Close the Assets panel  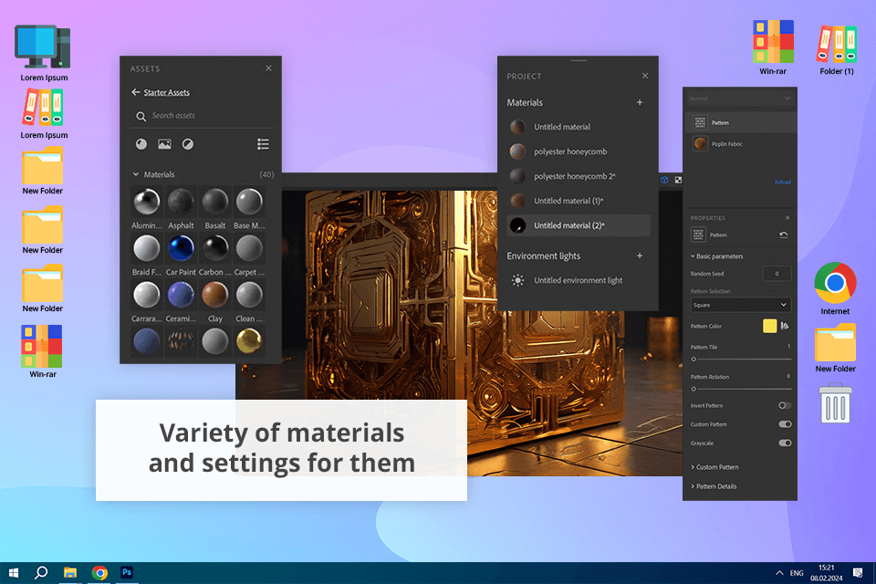tap(268, 68)
